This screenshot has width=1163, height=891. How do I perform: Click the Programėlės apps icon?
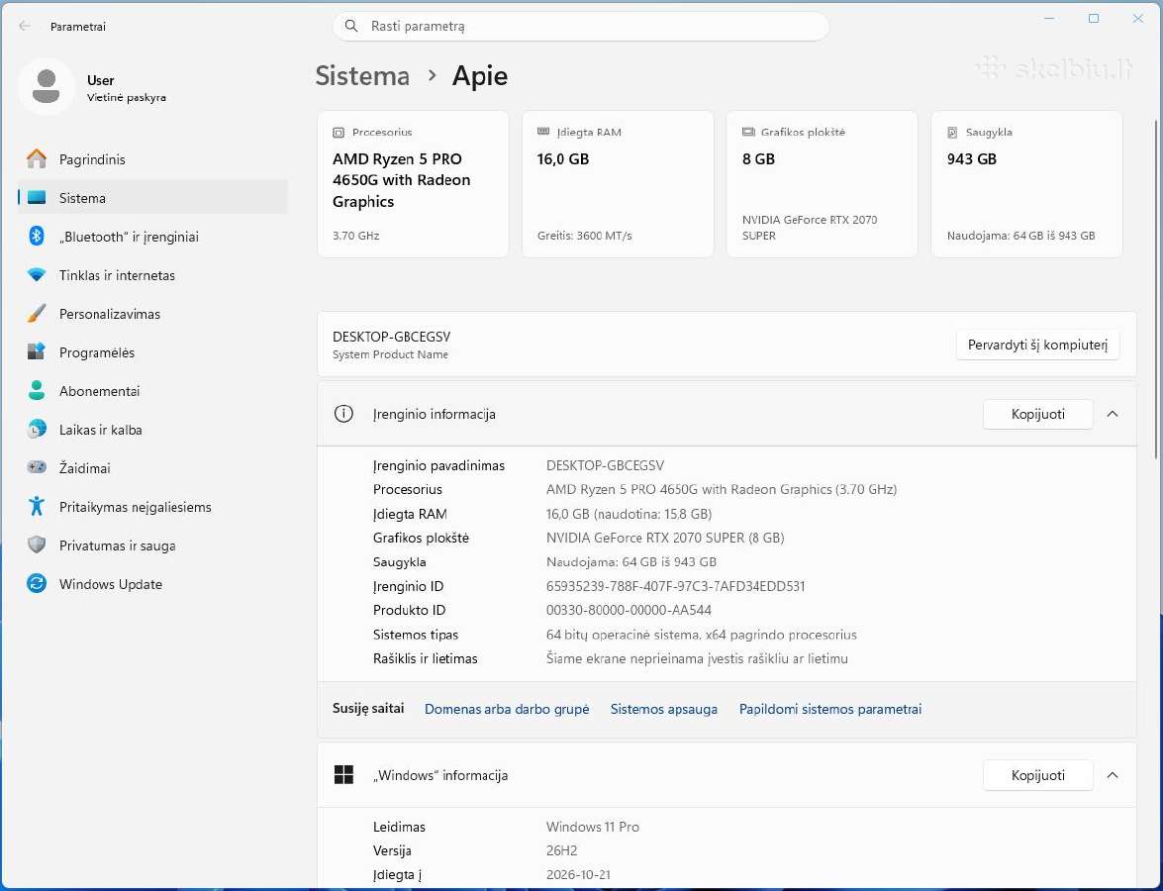tap(37, 352)
